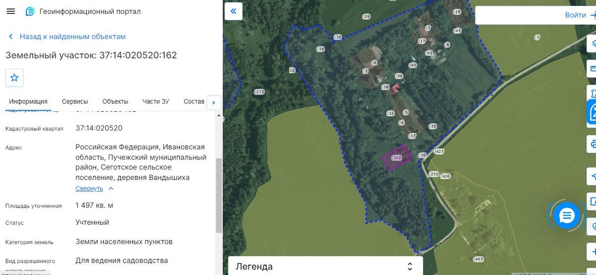Click parcel label 426 on map
This screenshot has width=596, height=275.
click(x=445, y=176)
